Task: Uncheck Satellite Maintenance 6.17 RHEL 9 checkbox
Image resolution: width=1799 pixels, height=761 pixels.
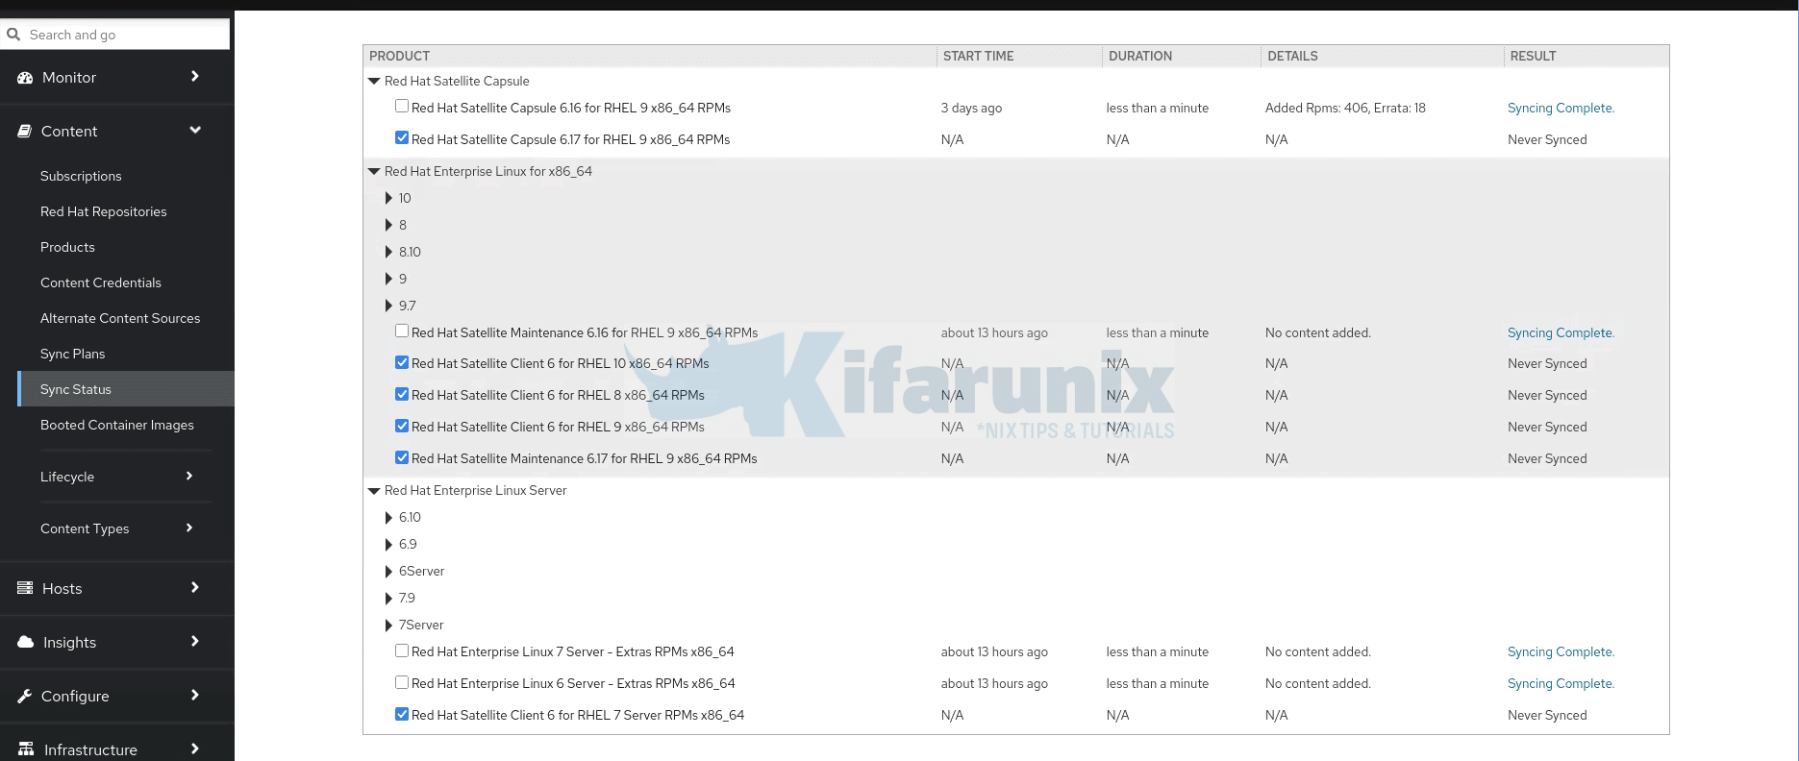Action: click(402, 457)
